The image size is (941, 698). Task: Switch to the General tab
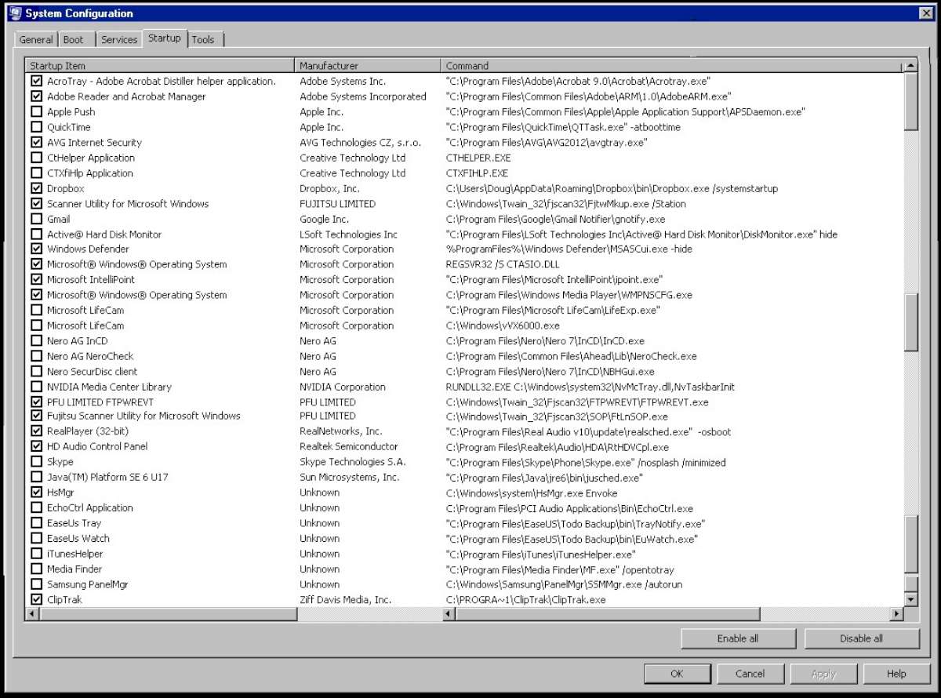(x=36, y=40)
